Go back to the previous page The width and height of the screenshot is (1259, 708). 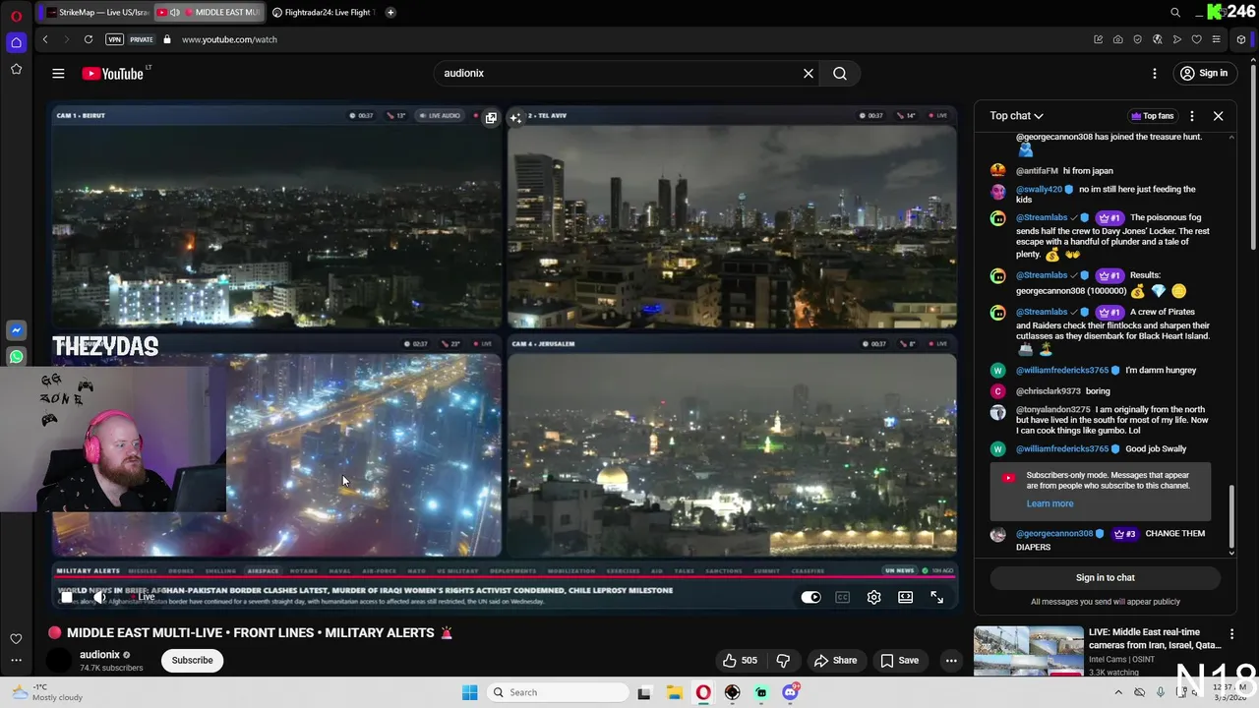click(45, 39)
